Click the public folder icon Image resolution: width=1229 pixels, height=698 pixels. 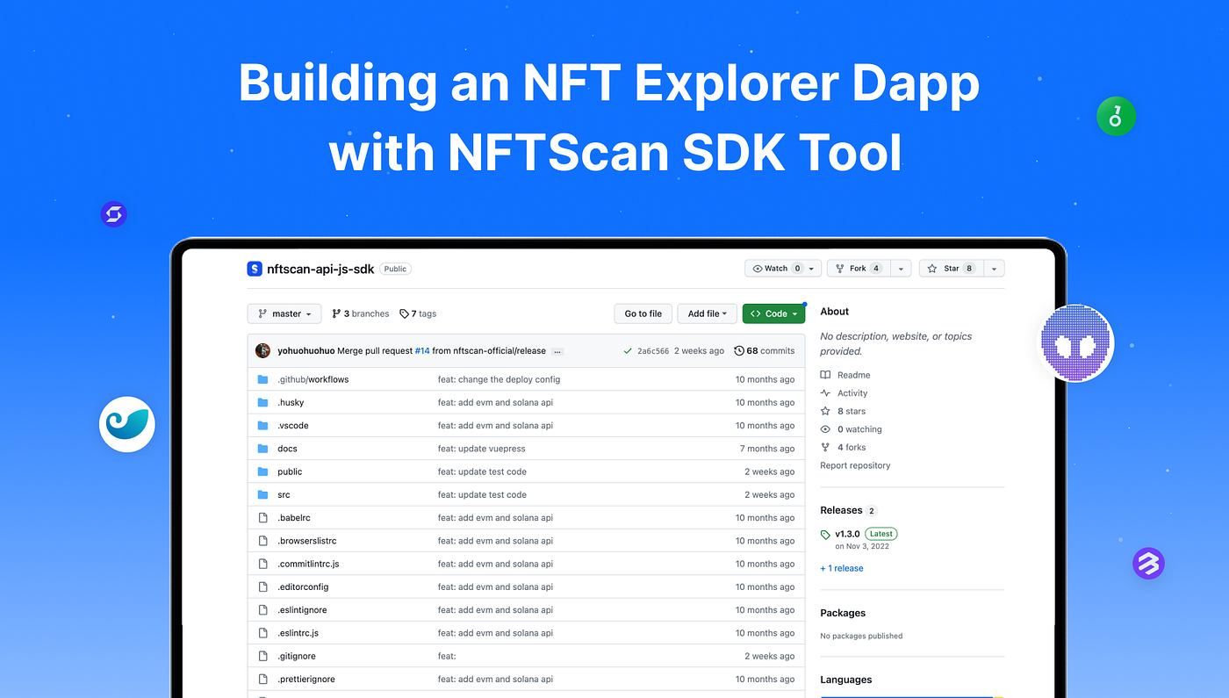[262, 471]
